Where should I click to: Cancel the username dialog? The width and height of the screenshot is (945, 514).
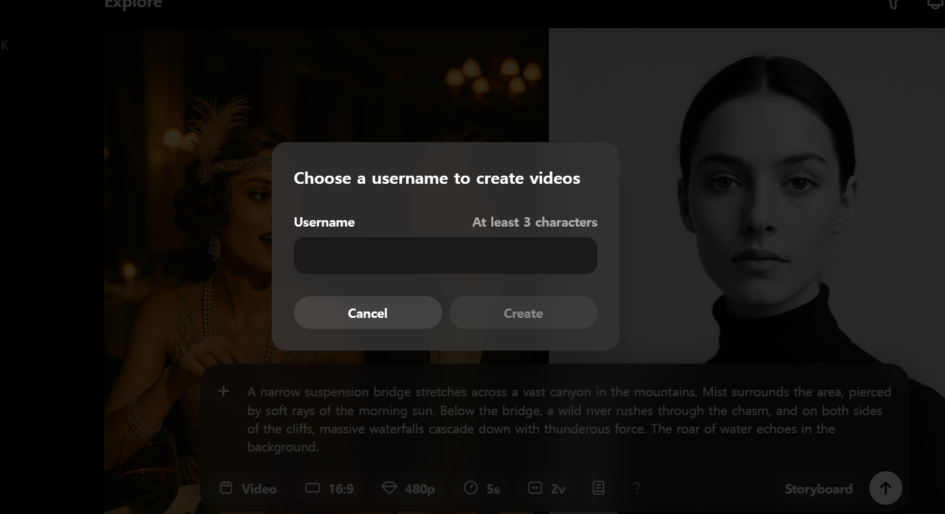(x=368, y=313)
